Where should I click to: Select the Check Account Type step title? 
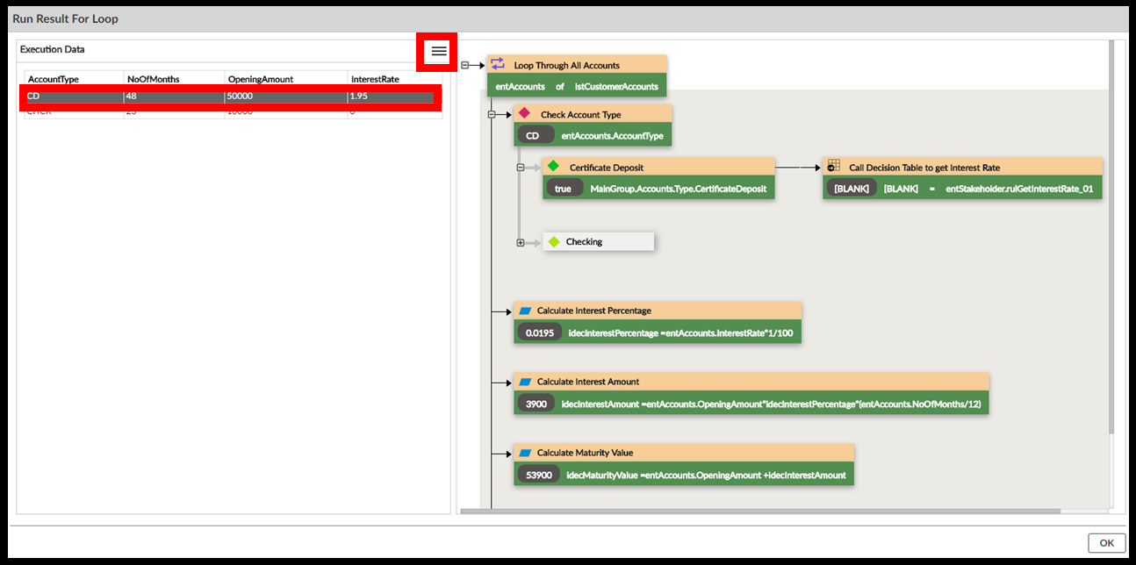pos(580,115)
